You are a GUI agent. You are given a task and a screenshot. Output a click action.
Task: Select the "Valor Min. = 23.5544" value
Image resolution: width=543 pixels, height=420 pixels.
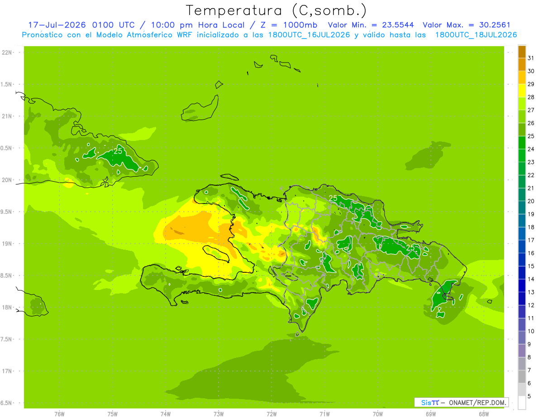click(371, 25)
